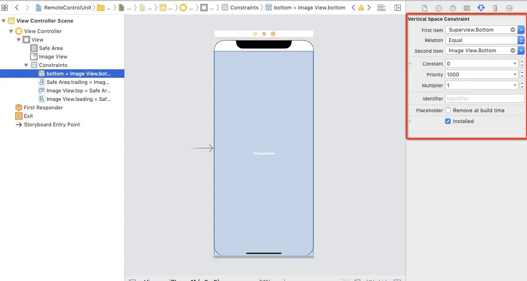Select the UIImageView on the canvas
Image resolution: width=527 pixels, height=281 pixels.
264,153
